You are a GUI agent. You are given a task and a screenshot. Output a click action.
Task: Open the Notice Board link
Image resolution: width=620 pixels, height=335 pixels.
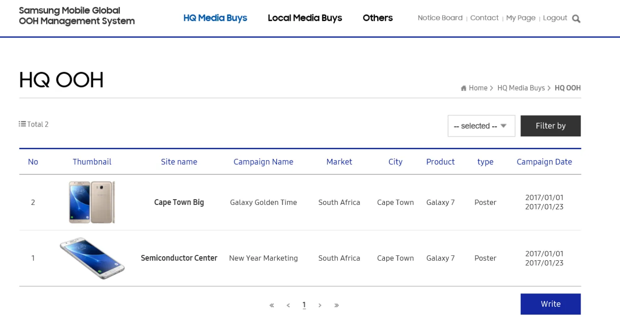(440, 18)
